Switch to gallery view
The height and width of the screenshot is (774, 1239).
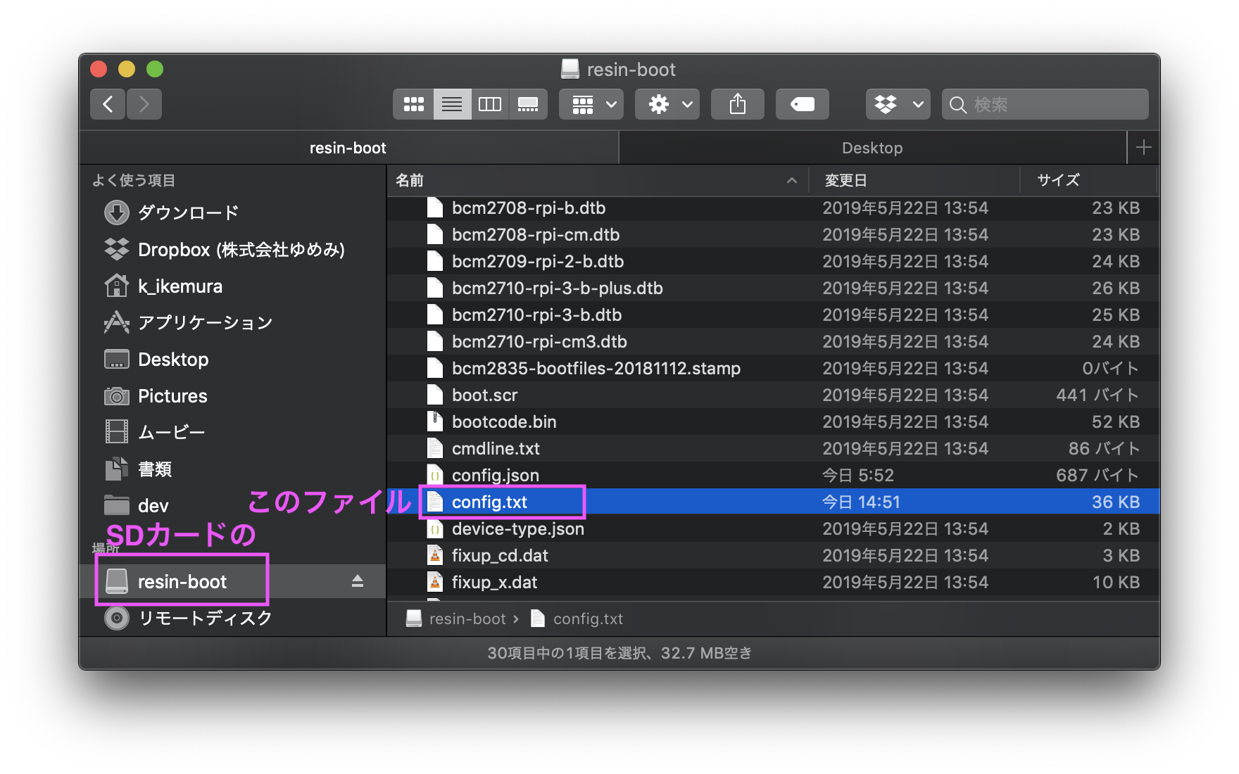coord(528,104)
